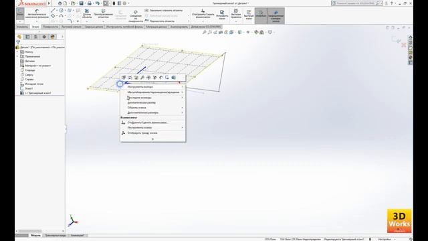Screen dimensions: 428x241
Task: Click Display/Delete Relations toolbar button
Action: pos(203,13)
